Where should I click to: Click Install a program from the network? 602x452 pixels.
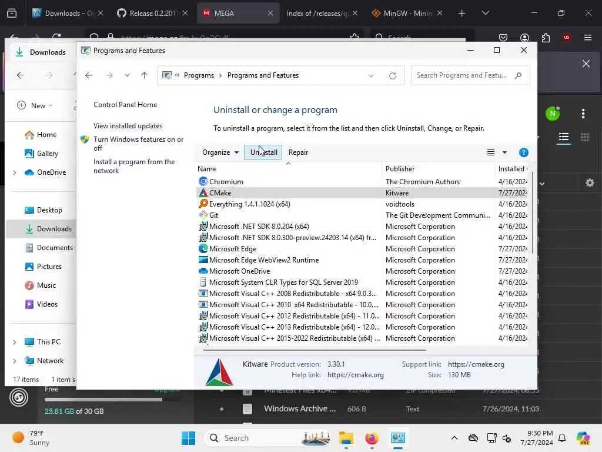point(134,166)
